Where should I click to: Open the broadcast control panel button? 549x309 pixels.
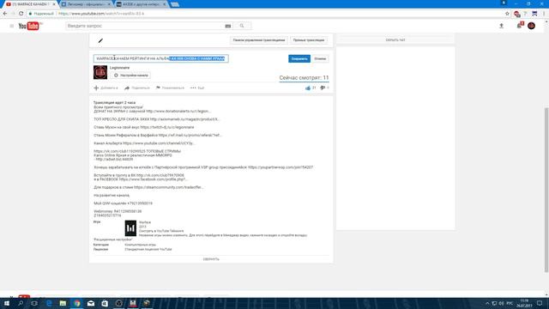point(259,40)
